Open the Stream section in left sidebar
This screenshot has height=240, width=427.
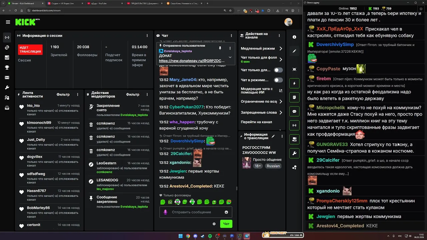point(7,37)
